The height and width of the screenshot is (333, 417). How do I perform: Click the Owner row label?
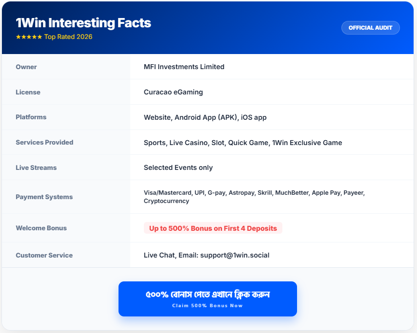pyautogui.click(x=26, y=67)
